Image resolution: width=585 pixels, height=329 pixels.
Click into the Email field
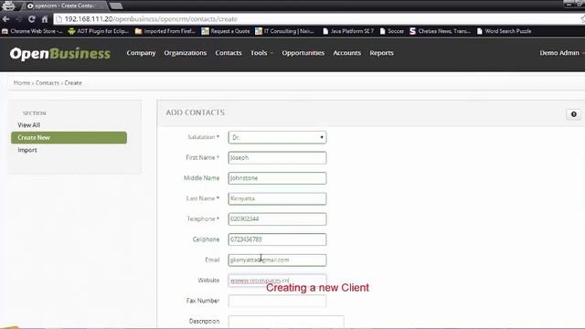pyautogui.click(x=277, y=260)
